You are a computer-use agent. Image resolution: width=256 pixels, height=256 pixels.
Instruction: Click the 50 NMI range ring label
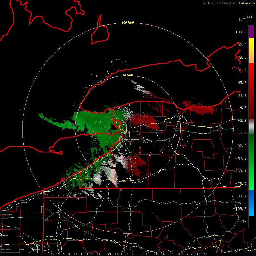pos(128,75)
